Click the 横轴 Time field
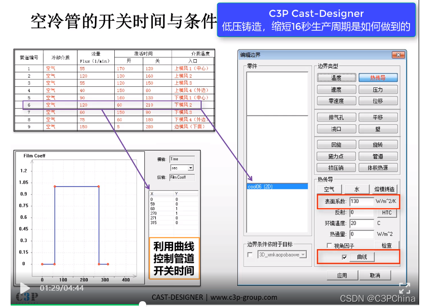This screenshot has height=307, width=423. point(182,159)
